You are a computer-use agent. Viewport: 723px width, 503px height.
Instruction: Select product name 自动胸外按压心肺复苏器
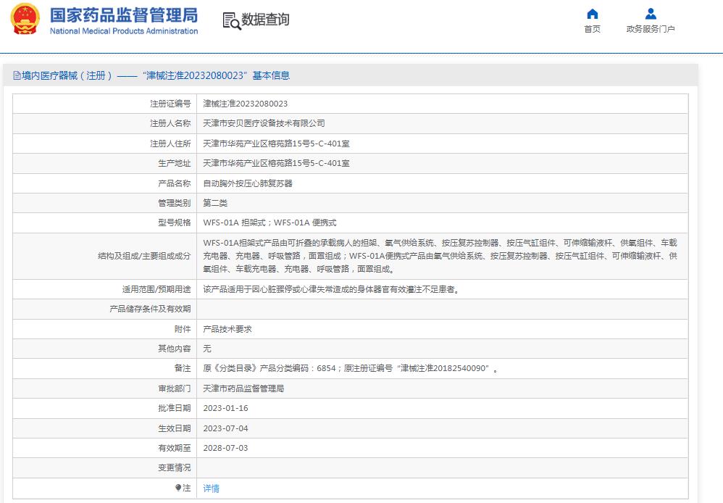coord(248,183)
